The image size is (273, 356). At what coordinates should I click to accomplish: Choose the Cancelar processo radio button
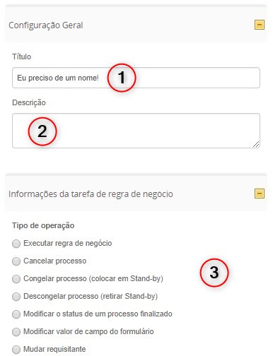click(16, 261)
